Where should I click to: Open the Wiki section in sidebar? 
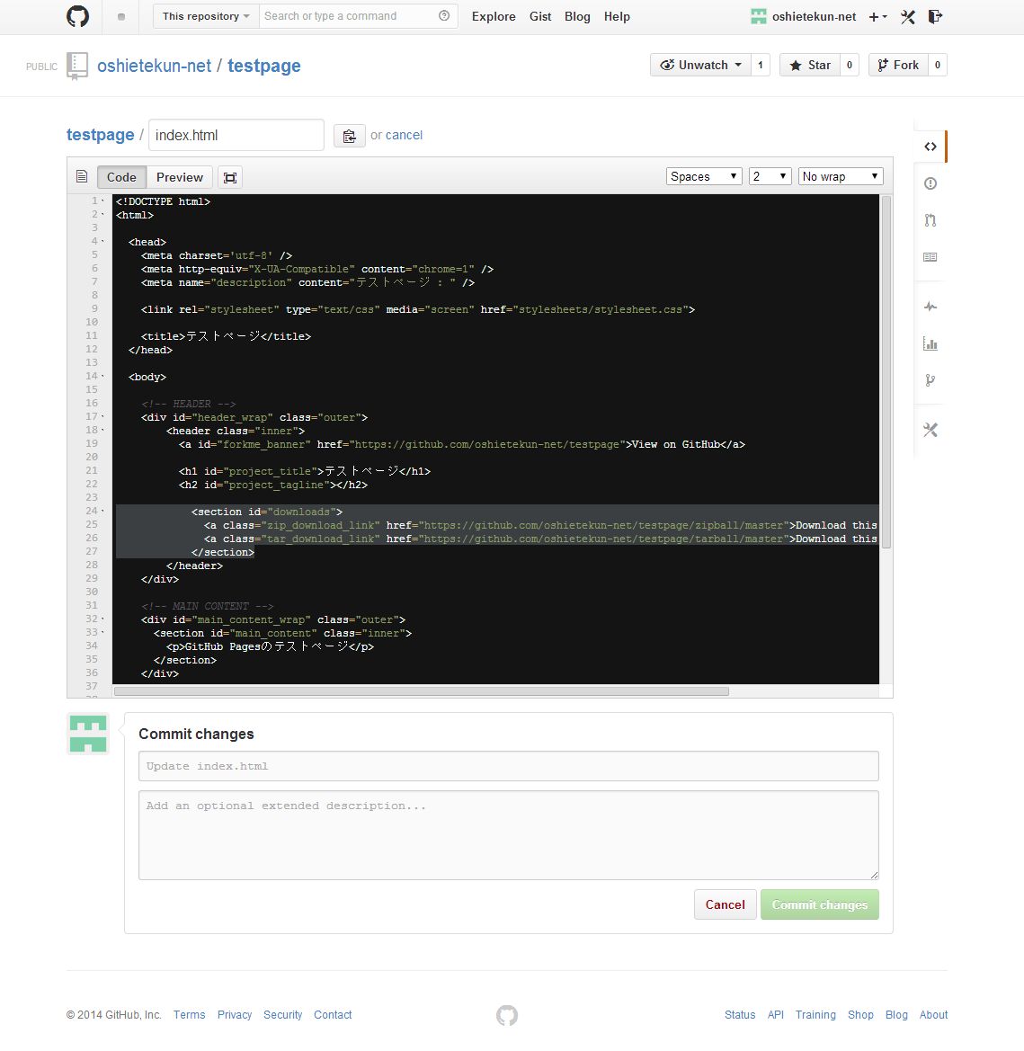tap(931, 257)
